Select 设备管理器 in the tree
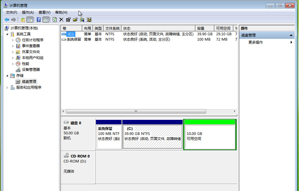299x191 pixels. coord(31,70)
